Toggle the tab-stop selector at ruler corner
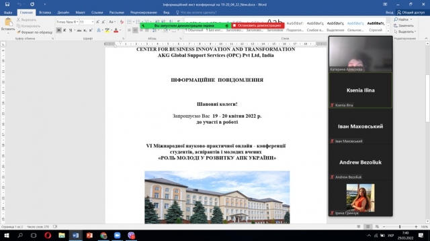430x241 pixels. pyautogui.click(x=3, y=44)
